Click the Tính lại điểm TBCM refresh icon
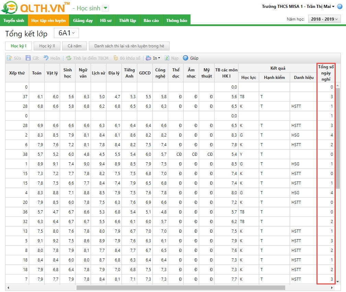Viewport: 346px width, 292px height. coord(69,58)
